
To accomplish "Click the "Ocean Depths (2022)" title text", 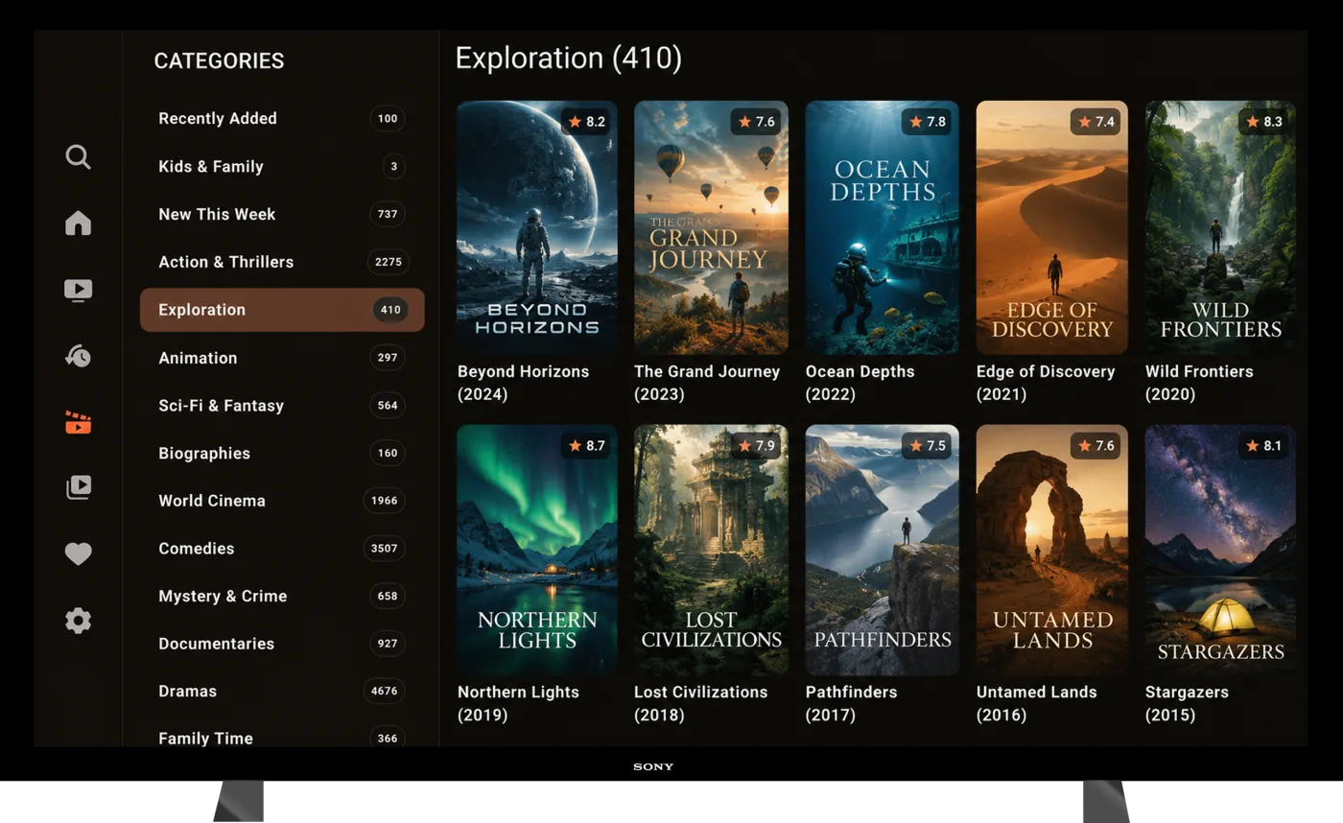I will pos(860,383).
